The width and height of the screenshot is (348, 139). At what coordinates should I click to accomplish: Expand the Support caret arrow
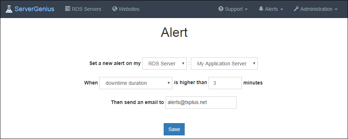click(x=246, y=9)
